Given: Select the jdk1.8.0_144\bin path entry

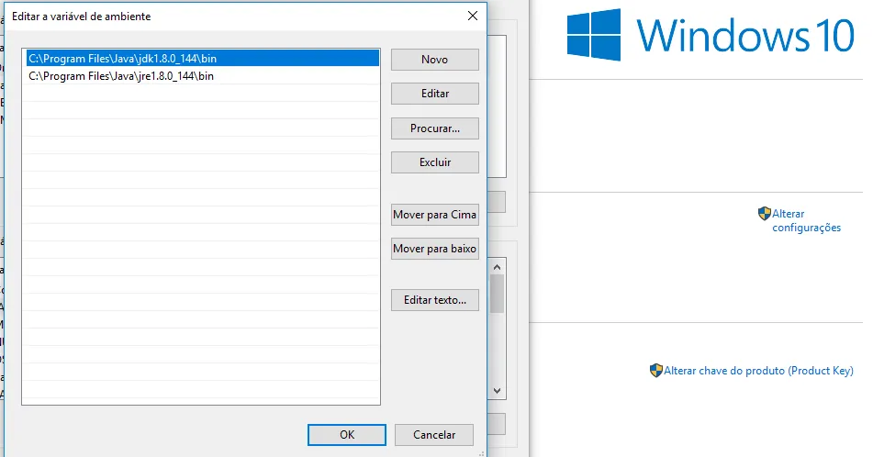Looking at the screenshot, I should (x=123, y=59).
